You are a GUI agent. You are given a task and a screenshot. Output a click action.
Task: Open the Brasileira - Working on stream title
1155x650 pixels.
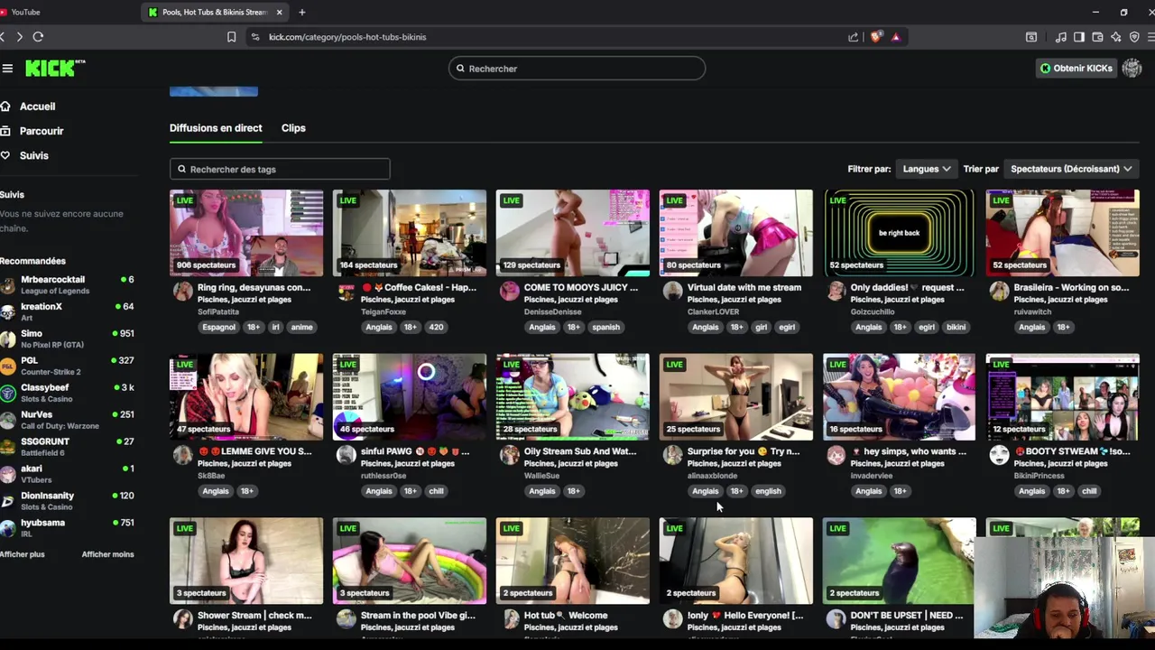pyautogui.click(x=1071, y=287)
